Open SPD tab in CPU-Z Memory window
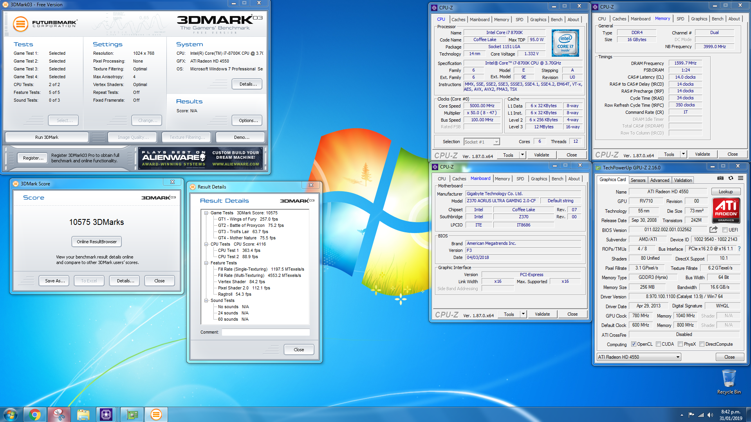751x422 pixels. pos(681,19)
